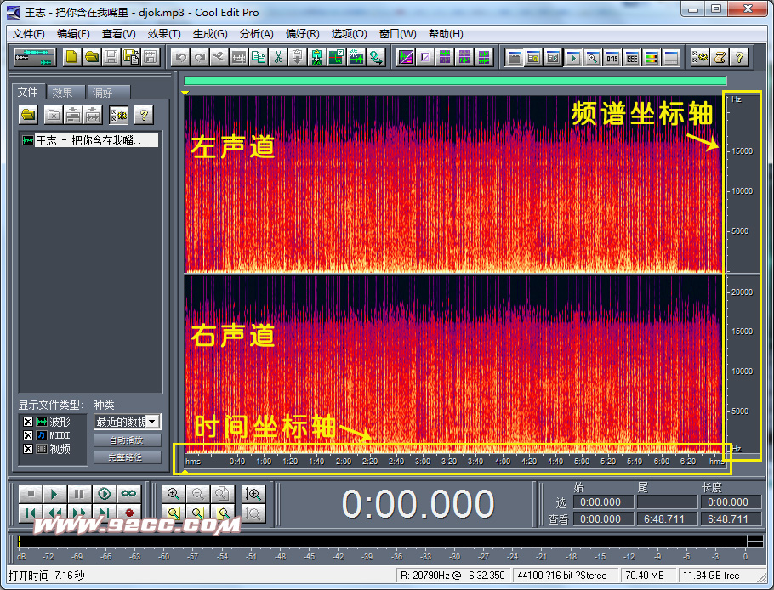The width and height of the screenshot is (774, 590).
Task: Click the open file folder icon in the file panel
Action: (x=28, y=114)
